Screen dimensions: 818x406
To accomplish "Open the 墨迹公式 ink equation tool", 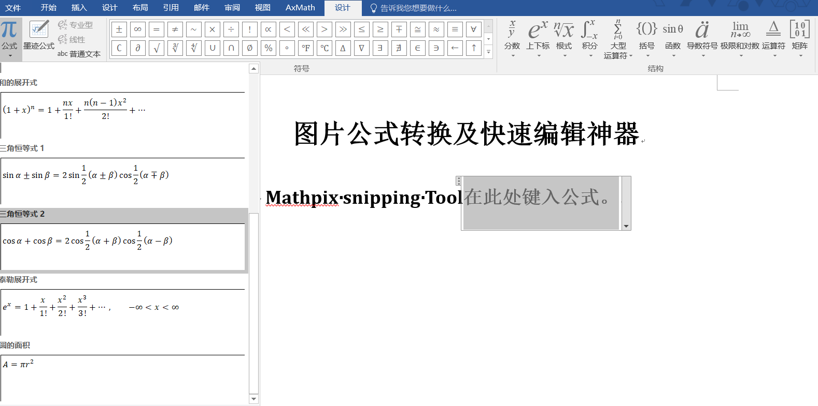I will 39,35.
